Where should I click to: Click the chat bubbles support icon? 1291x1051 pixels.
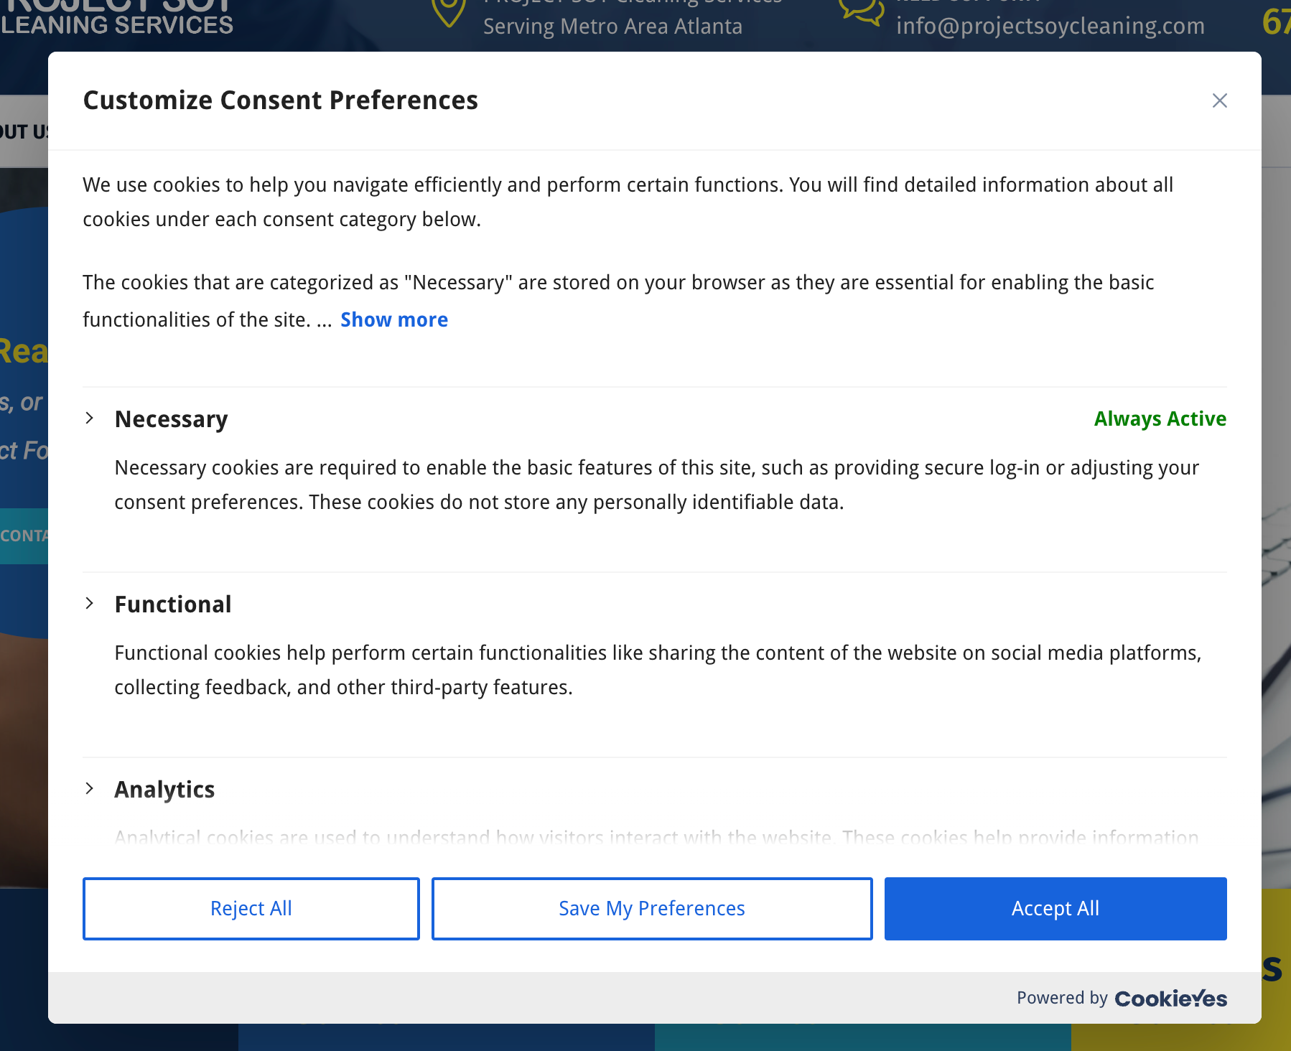[x=861, y=11]
